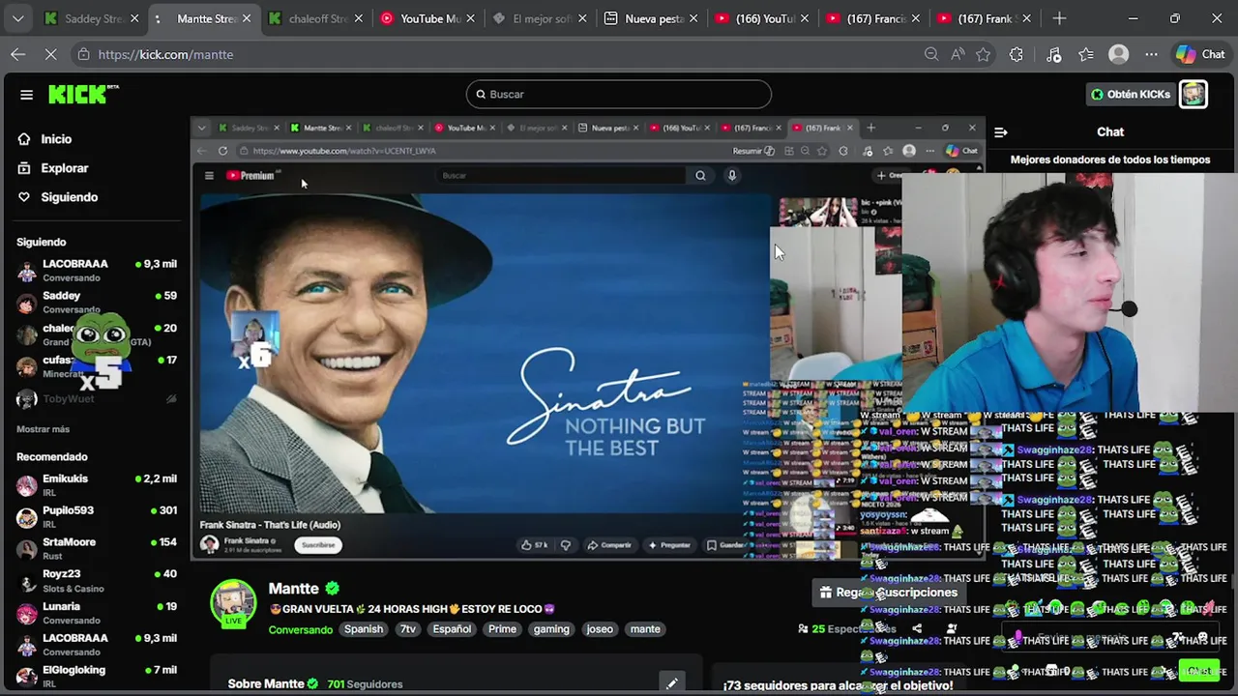1238x696 pixels.
Task: Click YouTube search magnifier in stream
Action: 700,175
